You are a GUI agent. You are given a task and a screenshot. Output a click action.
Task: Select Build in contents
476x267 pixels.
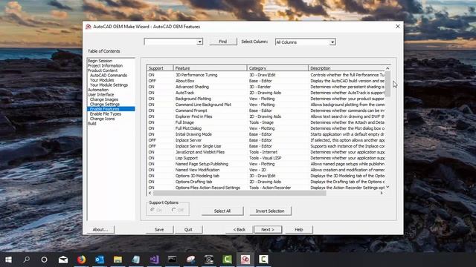pos(92,124)
